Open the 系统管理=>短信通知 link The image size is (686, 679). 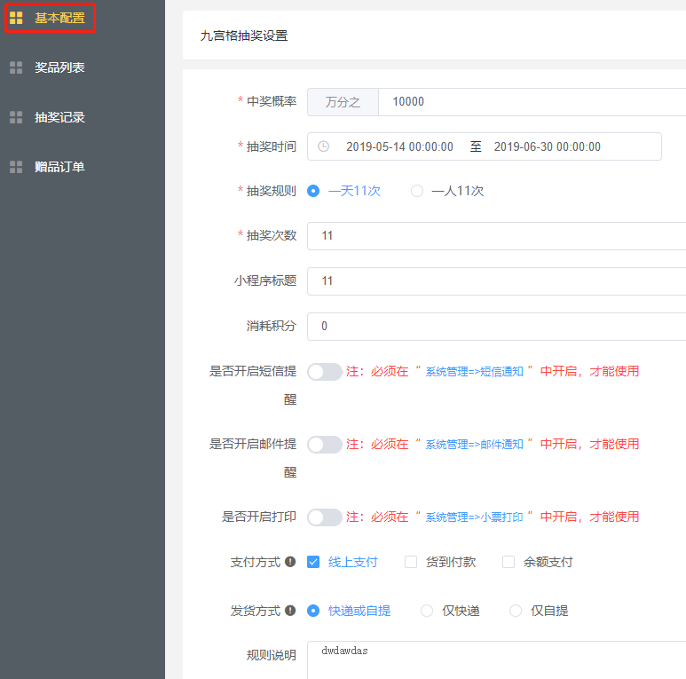point(474,372)
